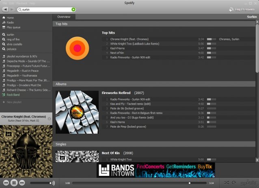Click Surkin (Next Of Kin, Mark II) under now playing

[24, 121]
